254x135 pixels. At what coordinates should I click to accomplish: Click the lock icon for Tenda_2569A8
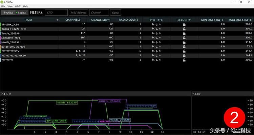[x=184, y=33]
